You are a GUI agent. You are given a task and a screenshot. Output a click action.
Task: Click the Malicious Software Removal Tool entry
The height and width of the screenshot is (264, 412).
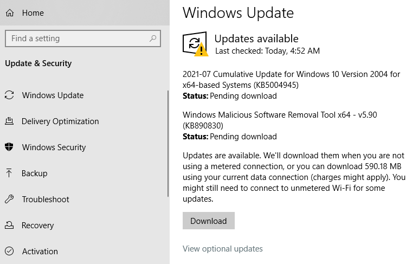click(x=280, y=120)
